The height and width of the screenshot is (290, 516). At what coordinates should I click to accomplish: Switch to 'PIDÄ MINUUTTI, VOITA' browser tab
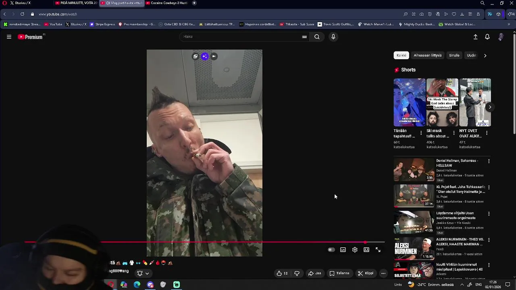click(76, 3)
